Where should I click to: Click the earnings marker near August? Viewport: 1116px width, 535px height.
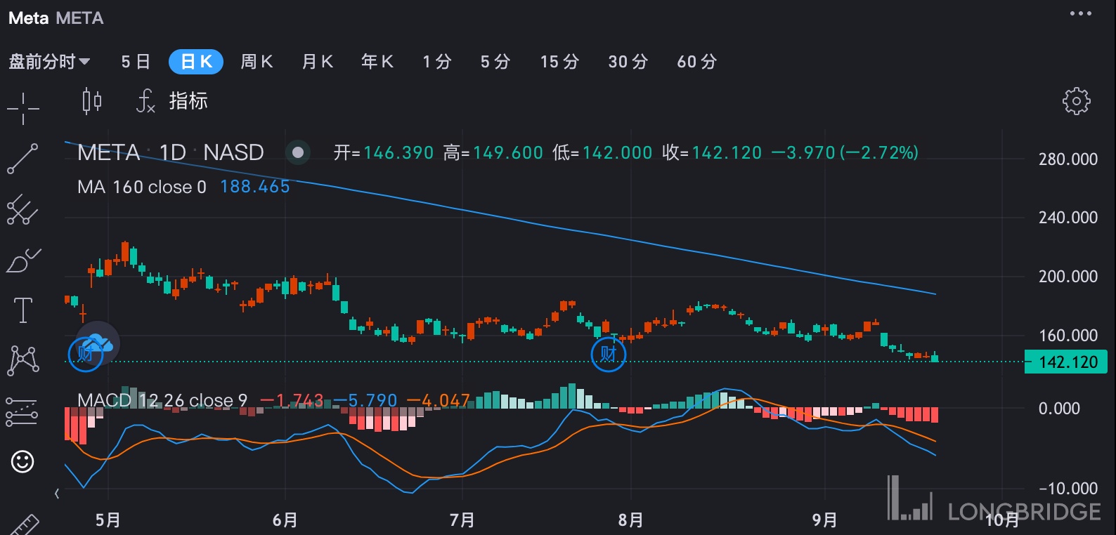pos(609,354)
